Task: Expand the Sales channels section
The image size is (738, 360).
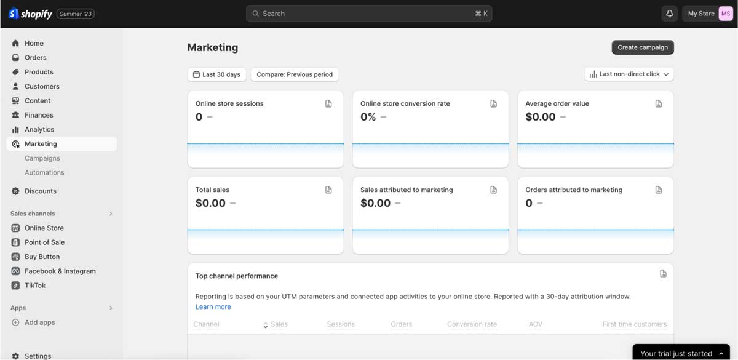Action: click(x=111, y=214)
